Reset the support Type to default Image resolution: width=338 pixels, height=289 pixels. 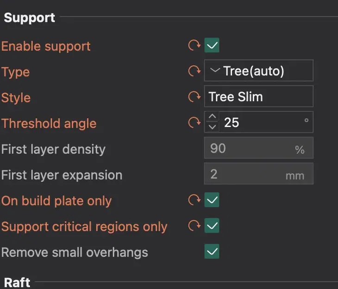193,72
